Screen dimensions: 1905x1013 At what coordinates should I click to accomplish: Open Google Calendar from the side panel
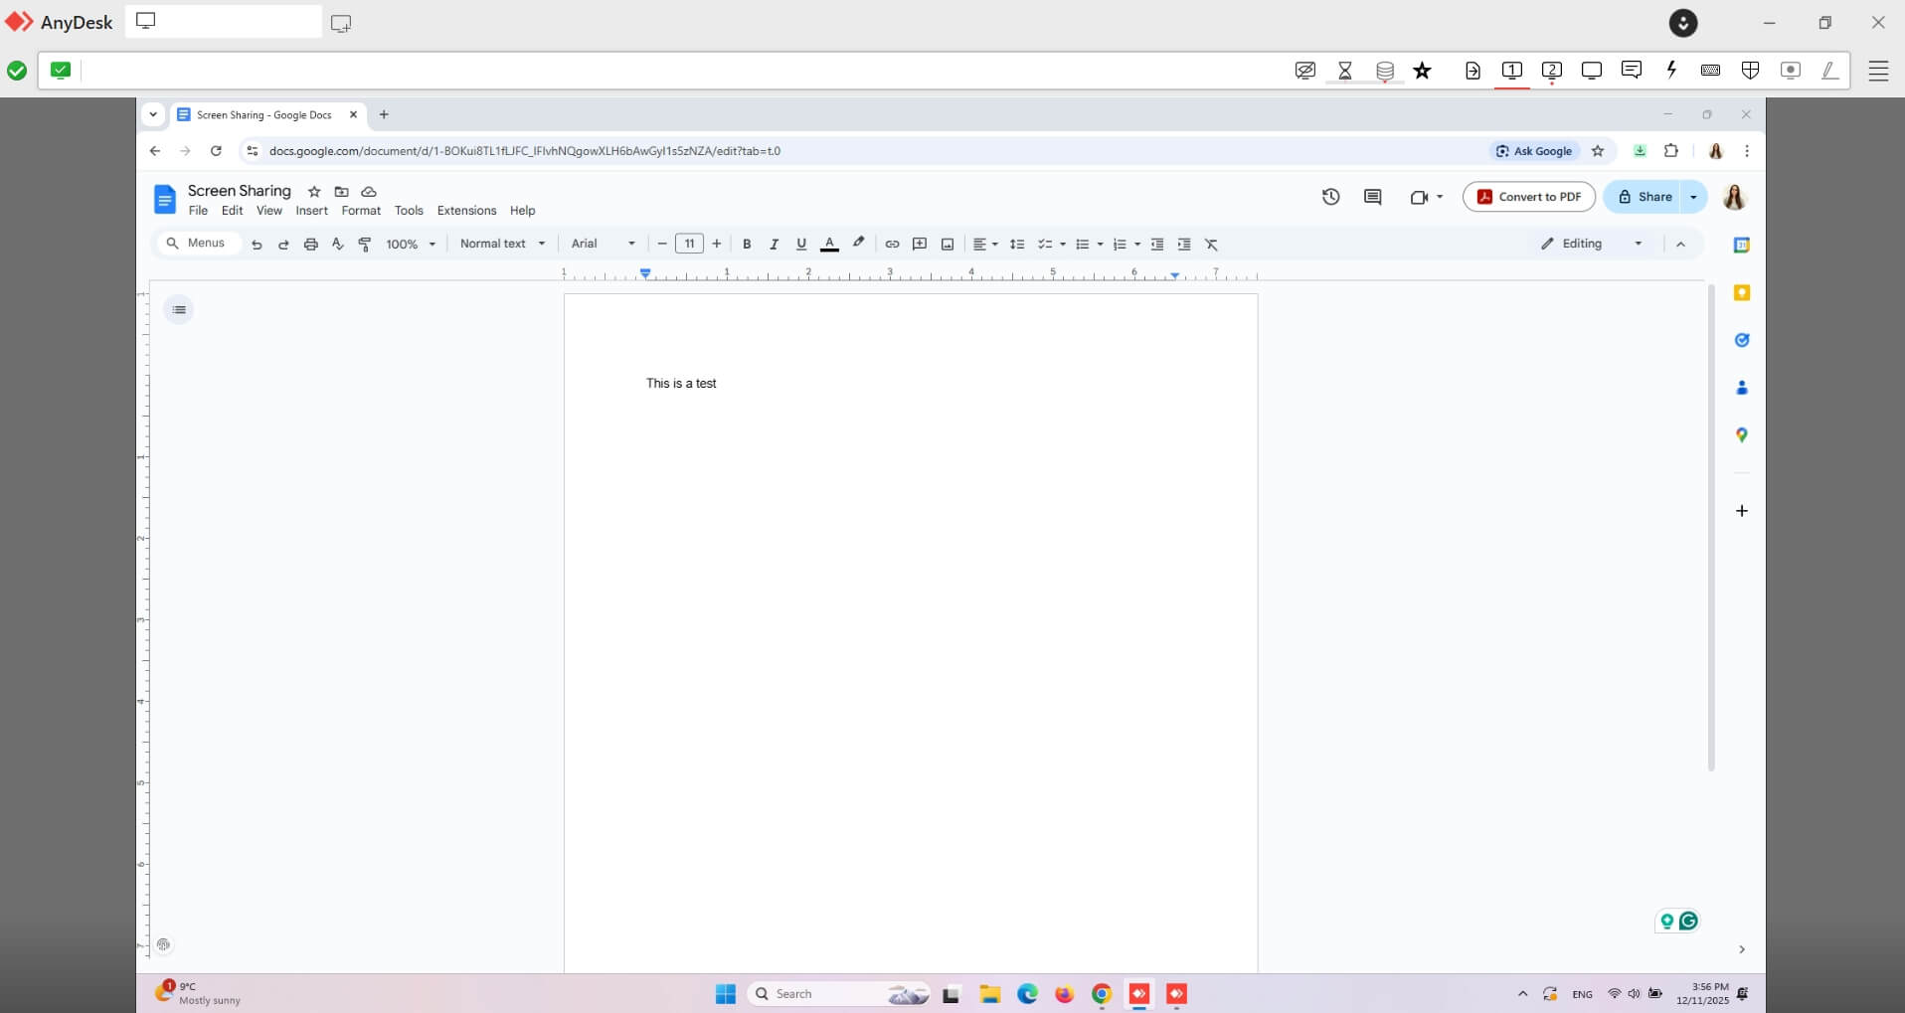(x=1742, y=244)
